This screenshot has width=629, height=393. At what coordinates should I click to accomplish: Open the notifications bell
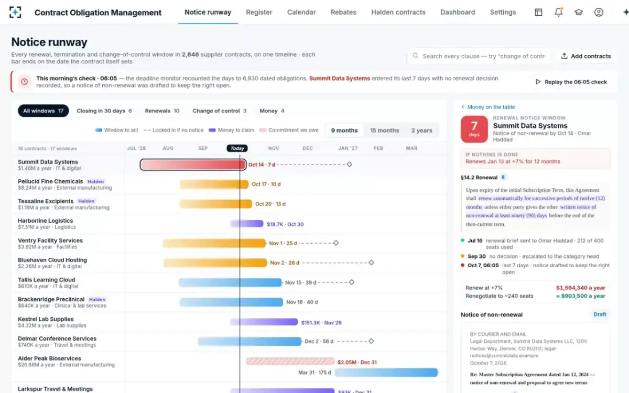point(558,12)
